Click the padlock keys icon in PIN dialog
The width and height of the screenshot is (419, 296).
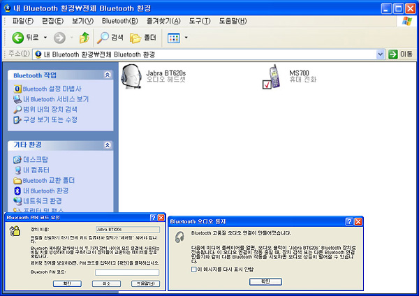point(15,231)
